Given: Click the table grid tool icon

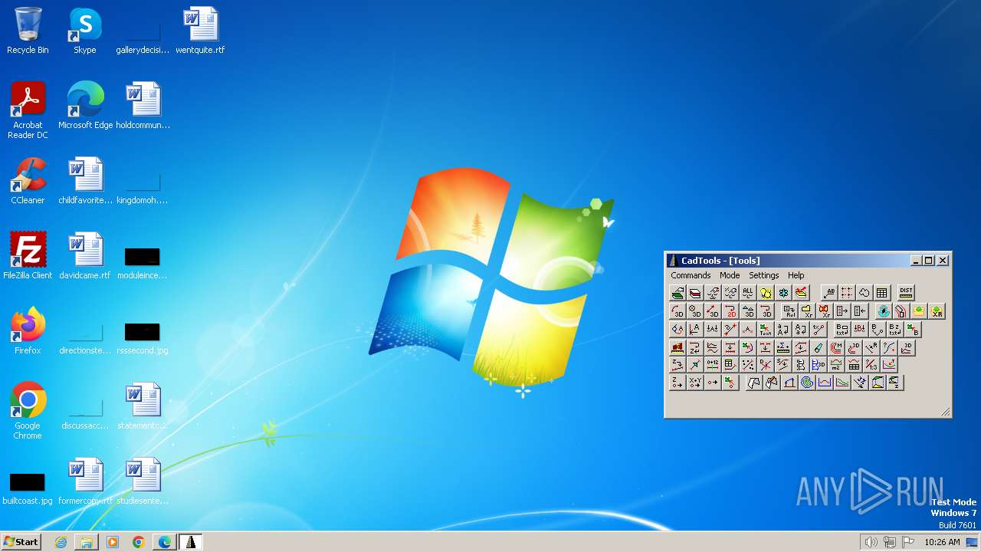Looking at the screenshot, I should pos(882,292).
